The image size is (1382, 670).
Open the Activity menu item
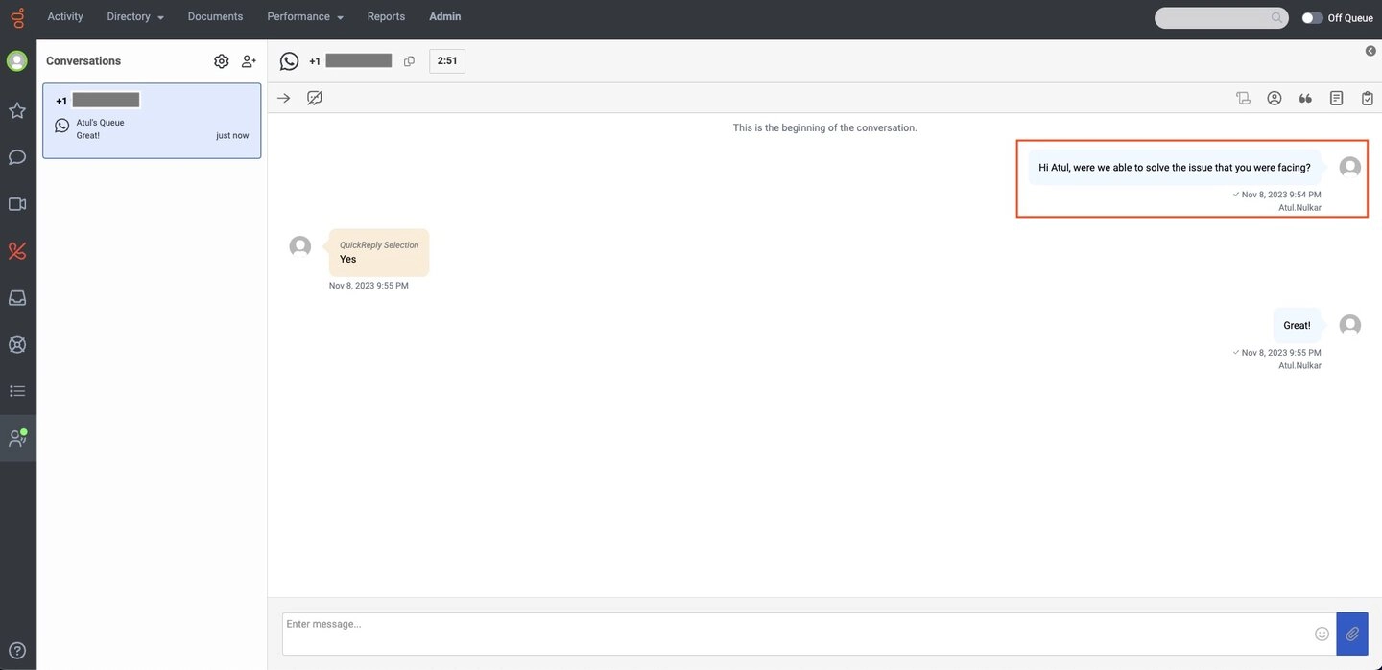pyautogui.click(x=65, y=17)
